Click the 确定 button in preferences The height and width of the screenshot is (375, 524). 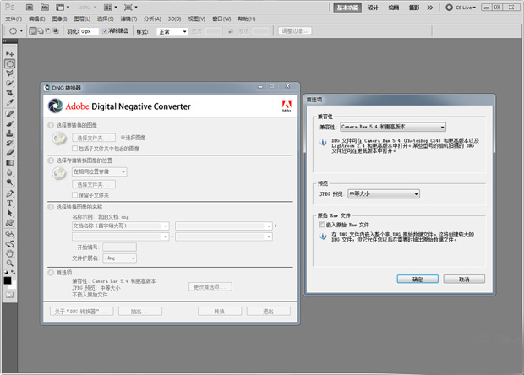418,279
